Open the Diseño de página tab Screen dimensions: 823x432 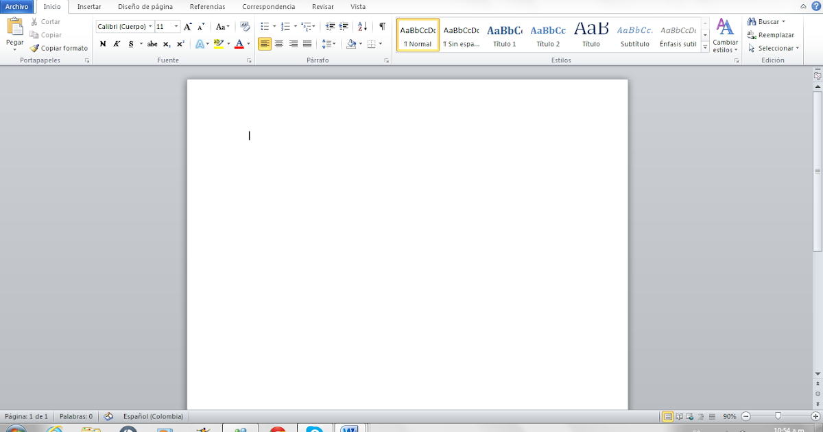pyautogui.click(x=145, y=7)
